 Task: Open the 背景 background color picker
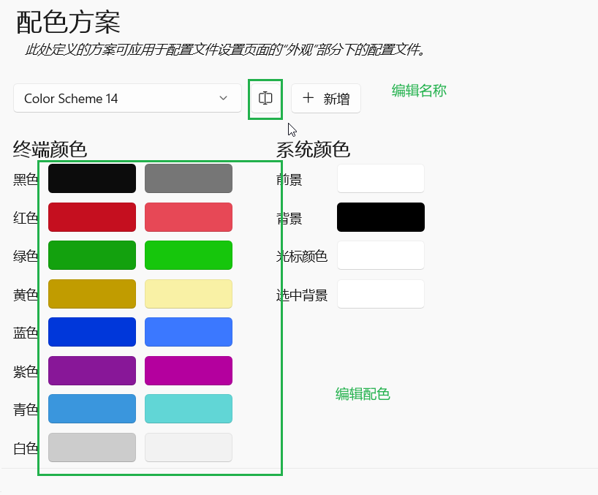(380, 216)
